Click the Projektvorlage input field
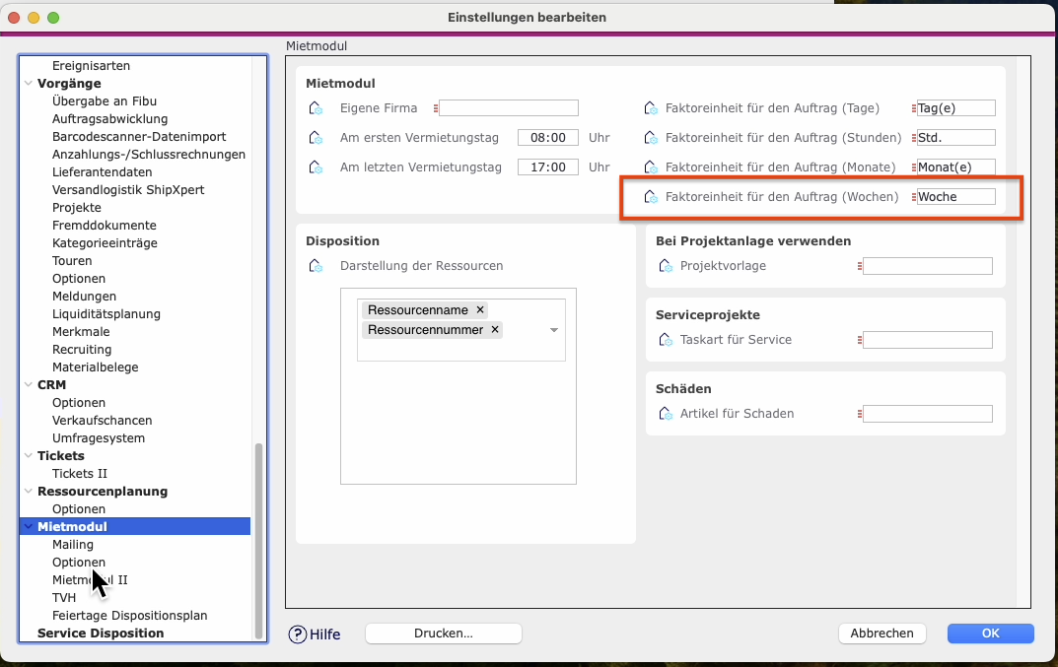This screenshot has width=1058, height=667. tap(928, 266)
